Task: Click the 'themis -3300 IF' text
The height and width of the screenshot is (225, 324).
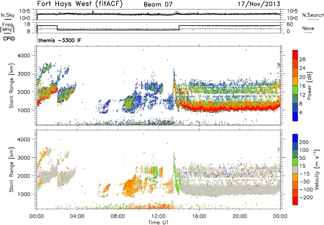Action: pyautogui.click(x=60, y=40)
